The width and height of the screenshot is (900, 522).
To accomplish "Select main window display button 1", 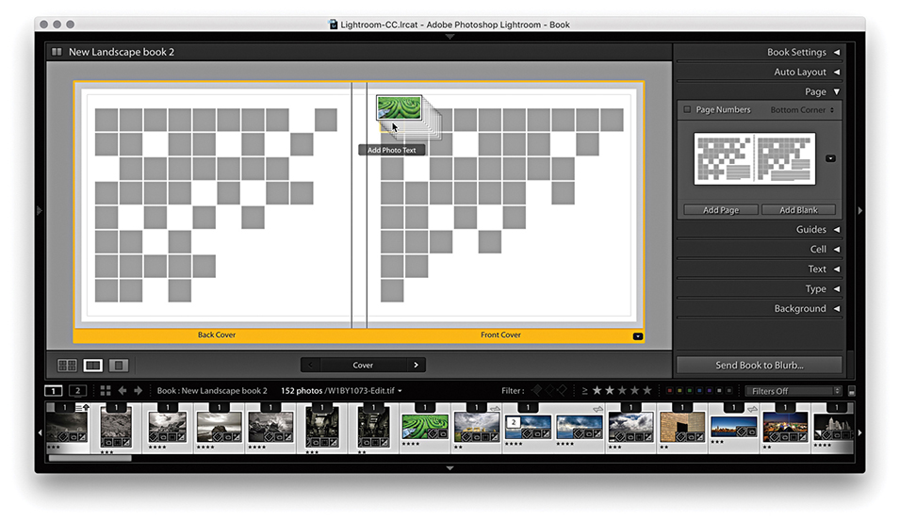I will (x=54, y=391).
